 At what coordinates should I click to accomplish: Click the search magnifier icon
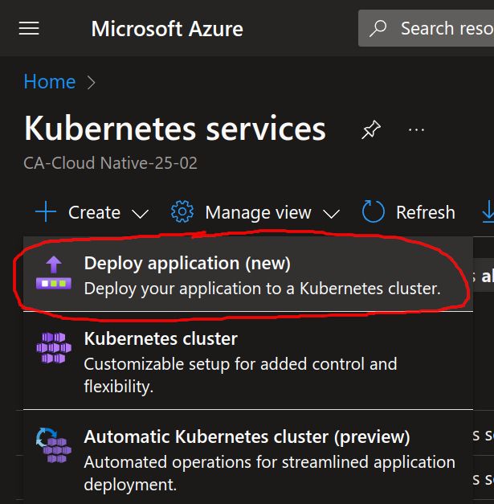pos(378,28)
